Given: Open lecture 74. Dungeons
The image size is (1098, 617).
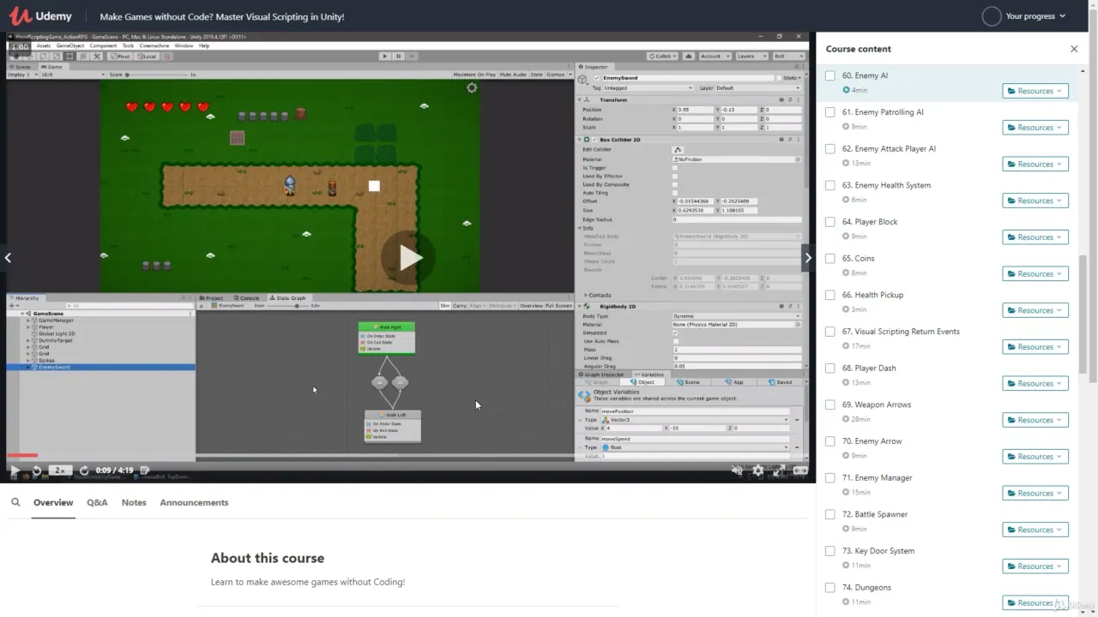Looking at the screenshot, I should pos(866,588).
